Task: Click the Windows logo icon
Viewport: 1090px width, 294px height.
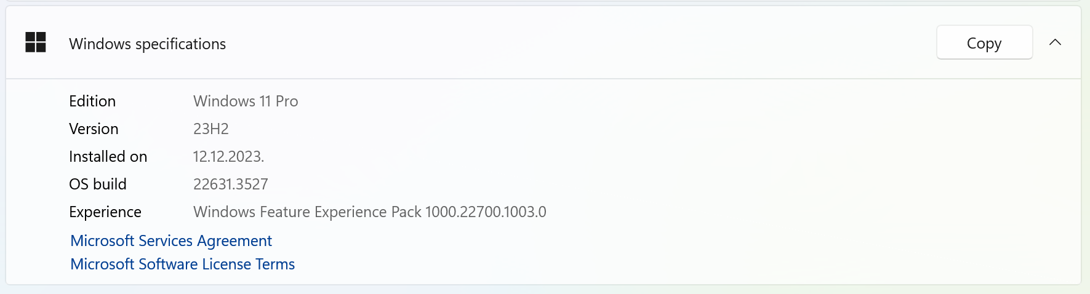Action: tap(36, 42)
